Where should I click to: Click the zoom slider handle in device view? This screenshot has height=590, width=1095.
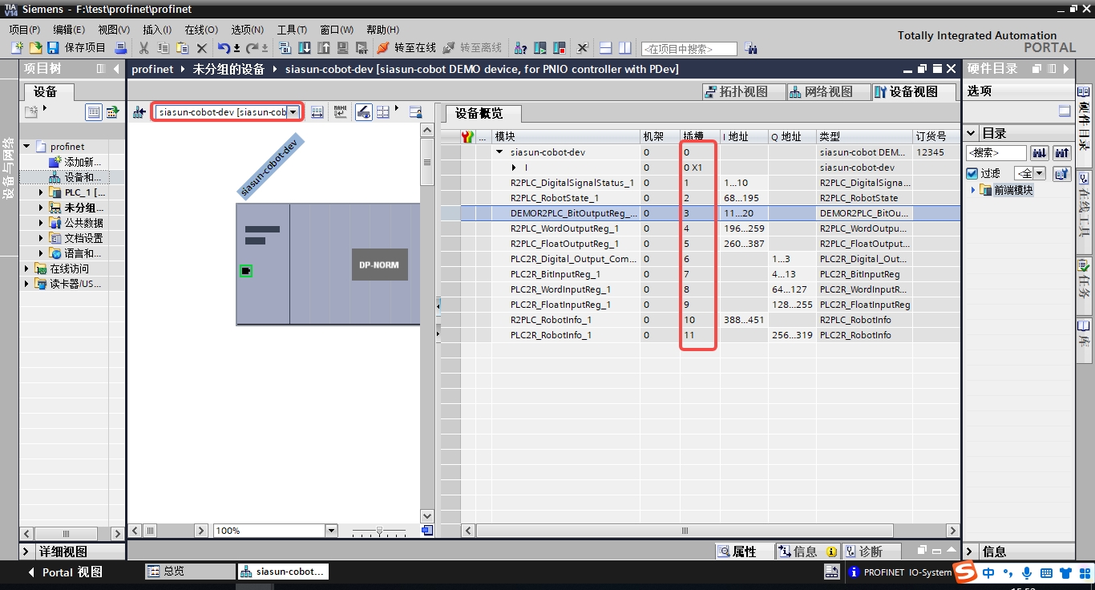(x=380, y=531)
